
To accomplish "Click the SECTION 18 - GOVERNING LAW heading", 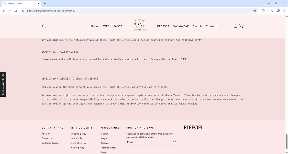I will click(x=60, y=52).
